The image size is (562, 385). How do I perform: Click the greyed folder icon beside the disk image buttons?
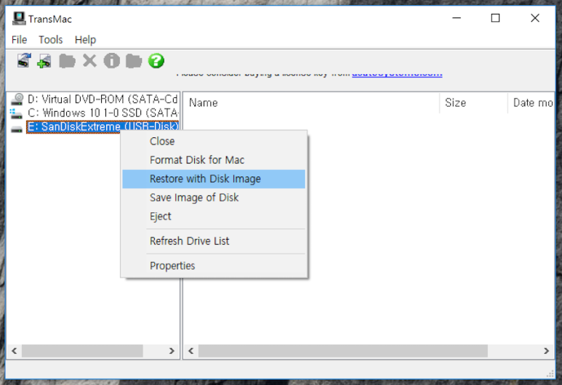click(67, 61)
